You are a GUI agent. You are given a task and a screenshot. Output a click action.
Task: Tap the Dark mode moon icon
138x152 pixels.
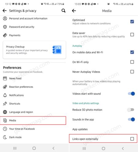(x=5, y=137)
